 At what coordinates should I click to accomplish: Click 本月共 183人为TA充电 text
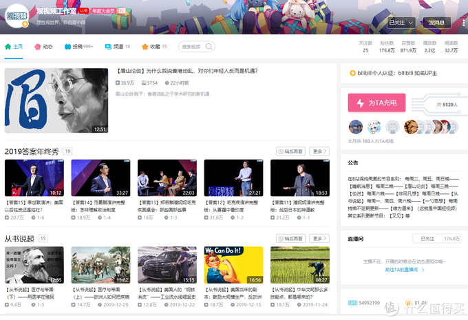[371, 141]
